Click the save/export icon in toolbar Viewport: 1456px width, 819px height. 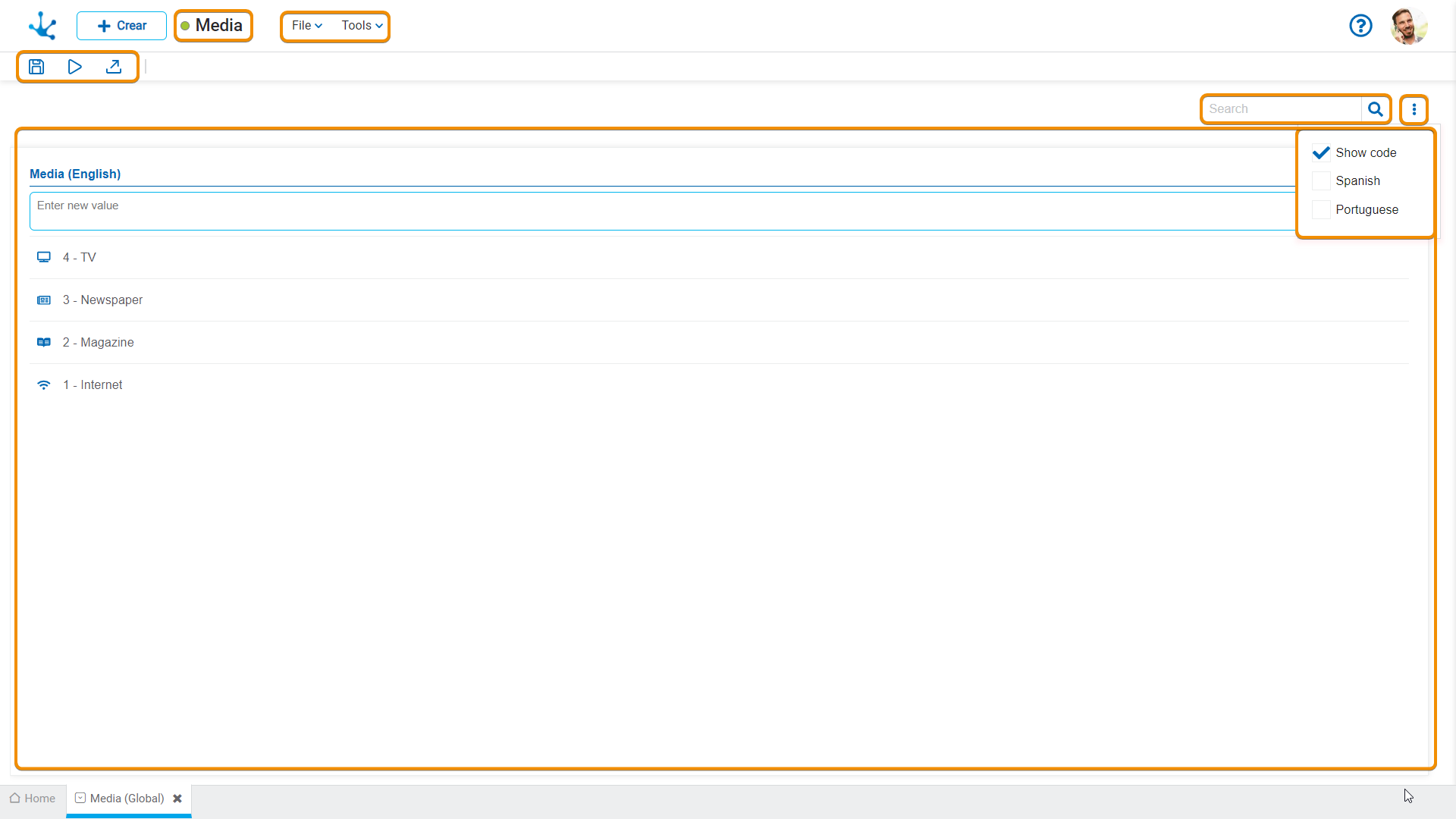tap(114, 67)
